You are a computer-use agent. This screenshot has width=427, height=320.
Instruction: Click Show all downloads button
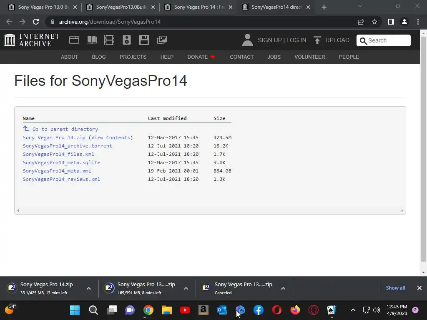point(395,288)
